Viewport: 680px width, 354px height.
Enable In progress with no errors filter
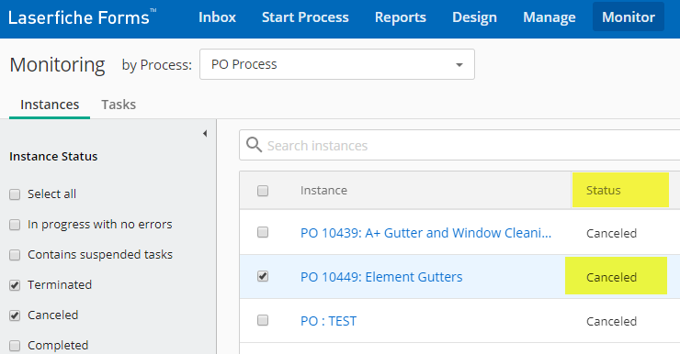15,225
